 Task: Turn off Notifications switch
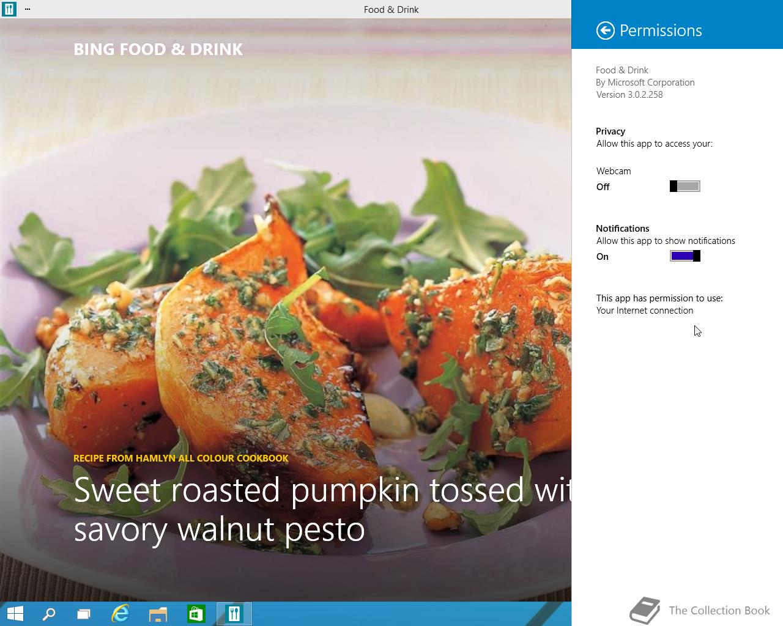tap(685, 256)
